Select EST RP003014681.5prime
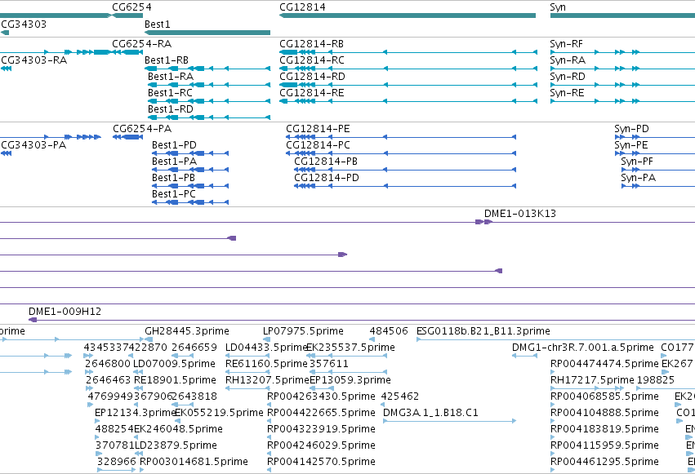This screenshot has width=695, height=474. 194,462
